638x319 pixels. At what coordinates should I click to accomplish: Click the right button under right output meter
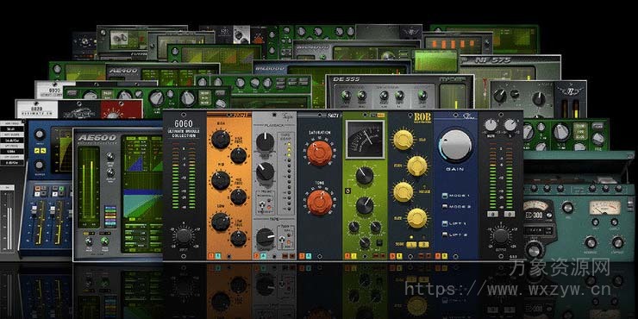pos(510,214)
